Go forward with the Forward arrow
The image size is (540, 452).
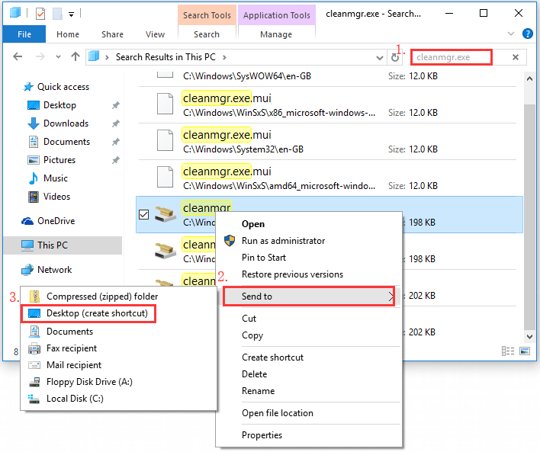pyautogui.click(x=40, y=56)
